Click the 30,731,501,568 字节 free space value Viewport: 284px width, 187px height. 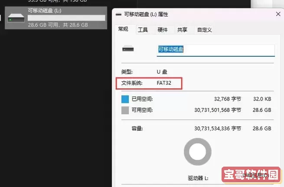(218, 110)
